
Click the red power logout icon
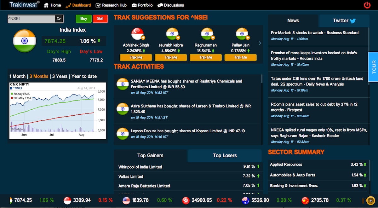[367, 5]
